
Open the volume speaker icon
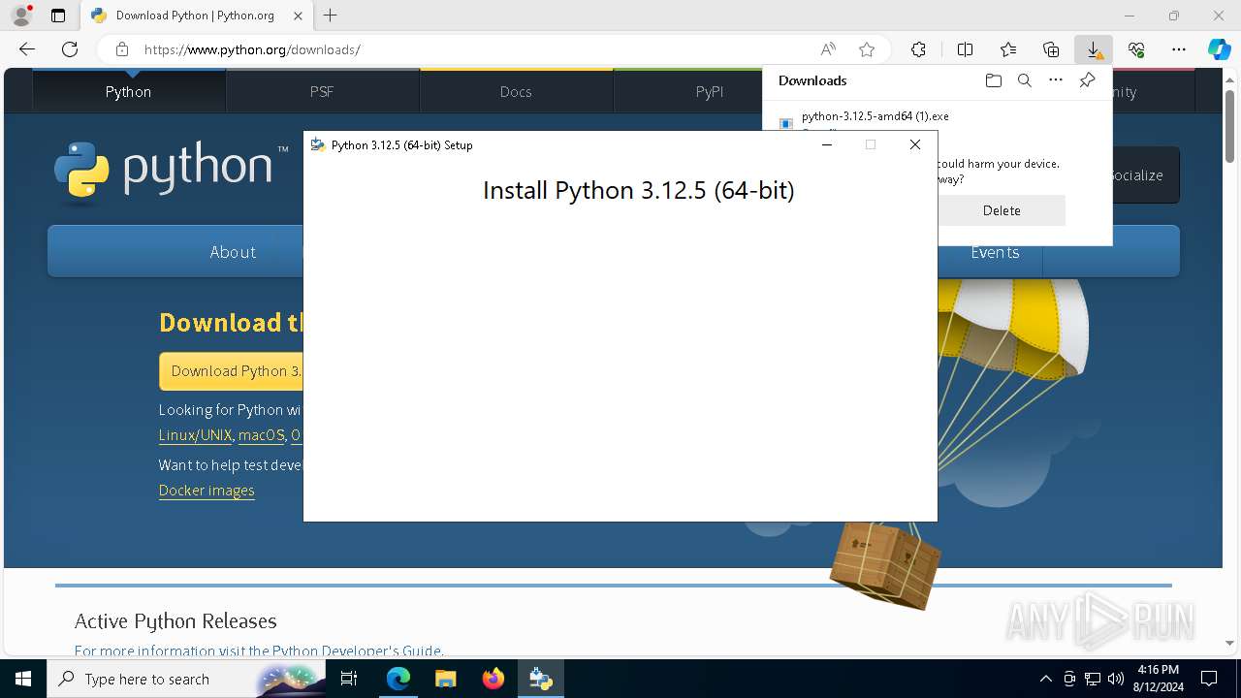click(x=1115, y=679)
